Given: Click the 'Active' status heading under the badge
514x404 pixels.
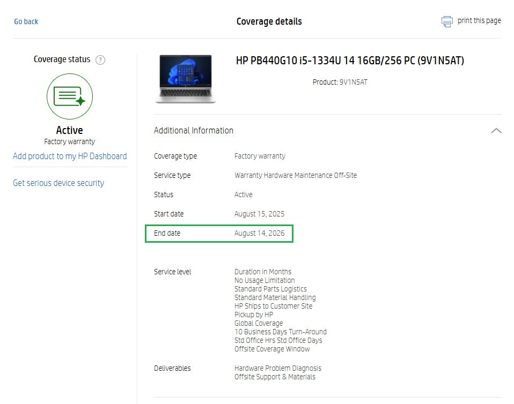Looking at the screenshot, I should click(x=70, y=130).
